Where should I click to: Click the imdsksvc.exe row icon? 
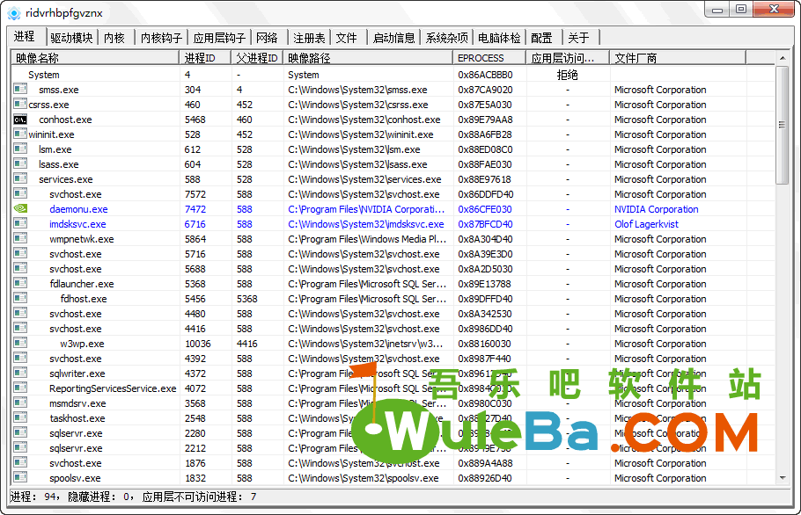click(20, 224)
